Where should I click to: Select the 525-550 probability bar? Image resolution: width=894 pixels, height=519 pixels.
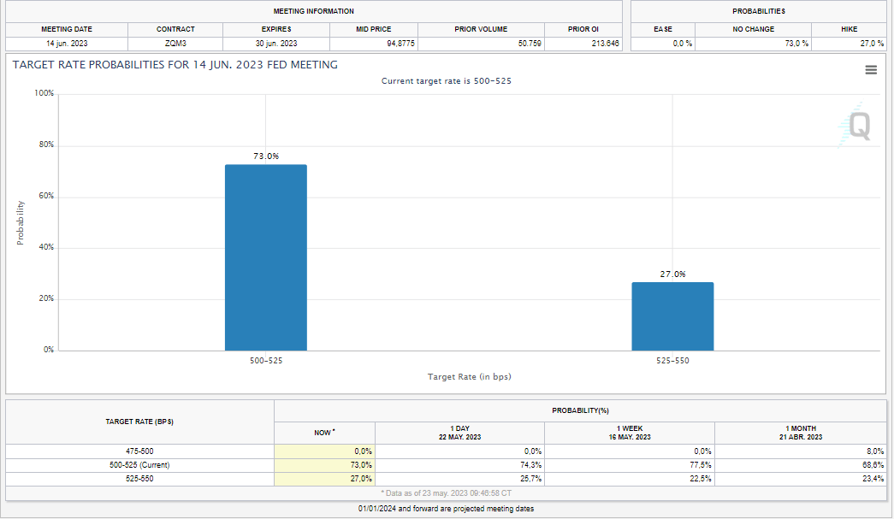click(672, 316)
